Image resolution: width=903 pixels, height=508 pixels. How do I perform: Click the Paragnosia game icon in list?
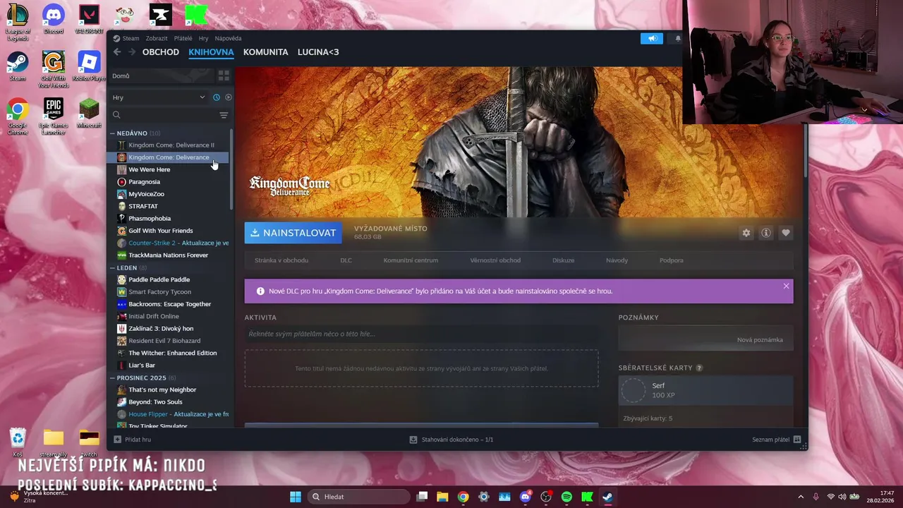tap(121, 182)
